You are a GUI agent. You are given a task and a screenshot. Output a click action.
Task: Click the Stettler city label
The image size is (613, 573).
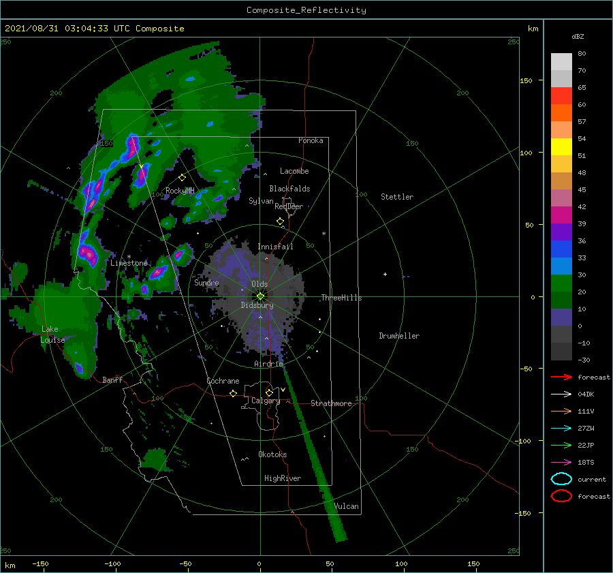point(397,197)
